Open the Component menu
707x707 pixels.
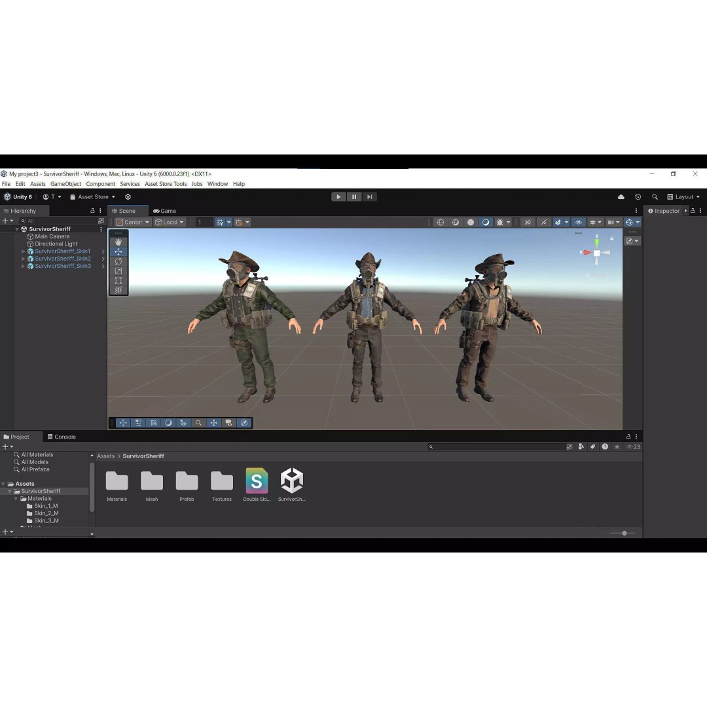point(101,184)
